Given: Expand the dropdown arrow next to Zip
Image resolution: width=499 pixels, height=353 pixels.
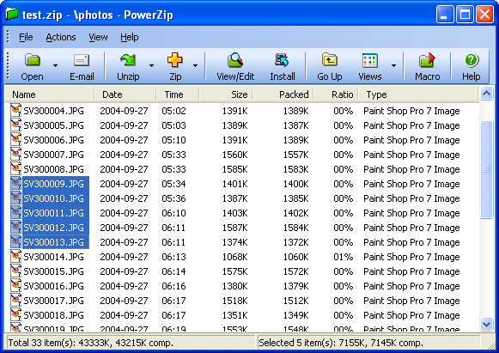Looking at the screenshot, I should click(196, 66).
